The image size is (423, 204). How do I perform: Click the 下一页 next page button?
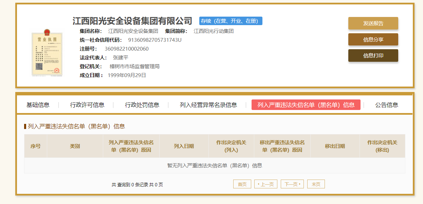pyautogui.click(x=292, y=184)
